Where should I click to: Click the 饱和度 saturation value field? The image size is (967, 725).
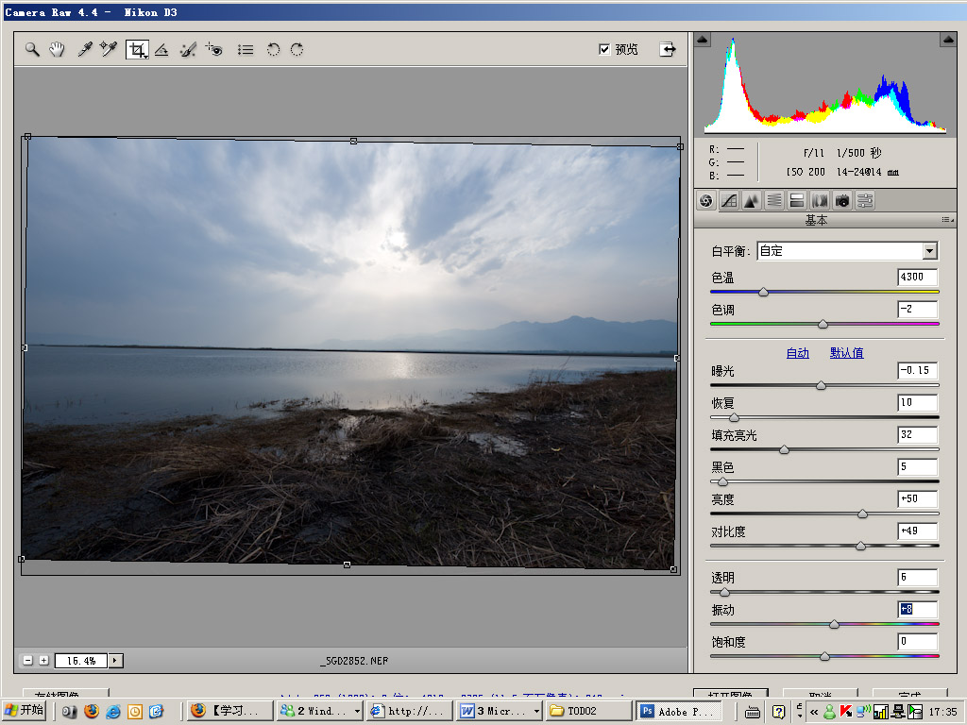(x=918, y=641)
